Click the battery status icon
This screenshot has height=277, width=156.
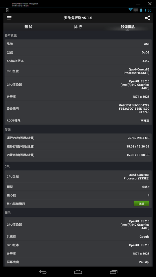(x=141, y=10)
